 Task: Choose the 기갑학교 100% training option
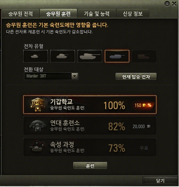click(x=90, y=105)
